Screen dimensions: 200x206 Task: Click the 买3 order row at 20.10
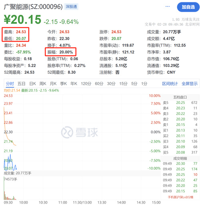click(180, 141)
